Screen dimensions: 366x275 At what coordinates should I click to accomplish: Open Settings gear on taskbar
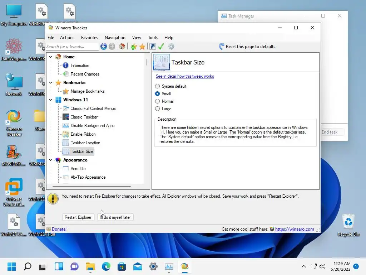click(x=153, y=266)
